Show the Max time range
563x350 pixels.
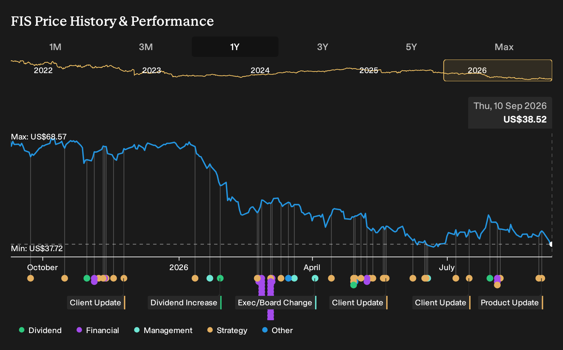(x=504, y=47)
